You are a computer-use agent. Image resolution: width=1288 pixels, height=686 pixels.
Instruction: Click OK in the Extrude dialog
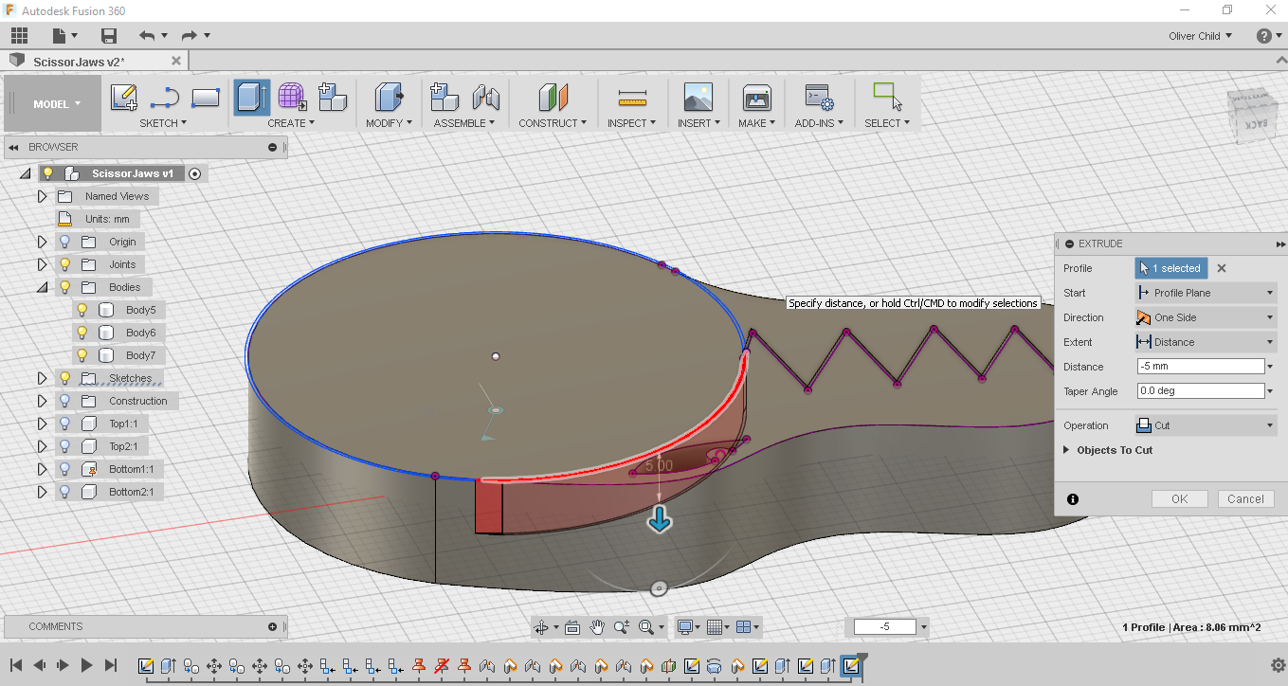[1179, 499]
